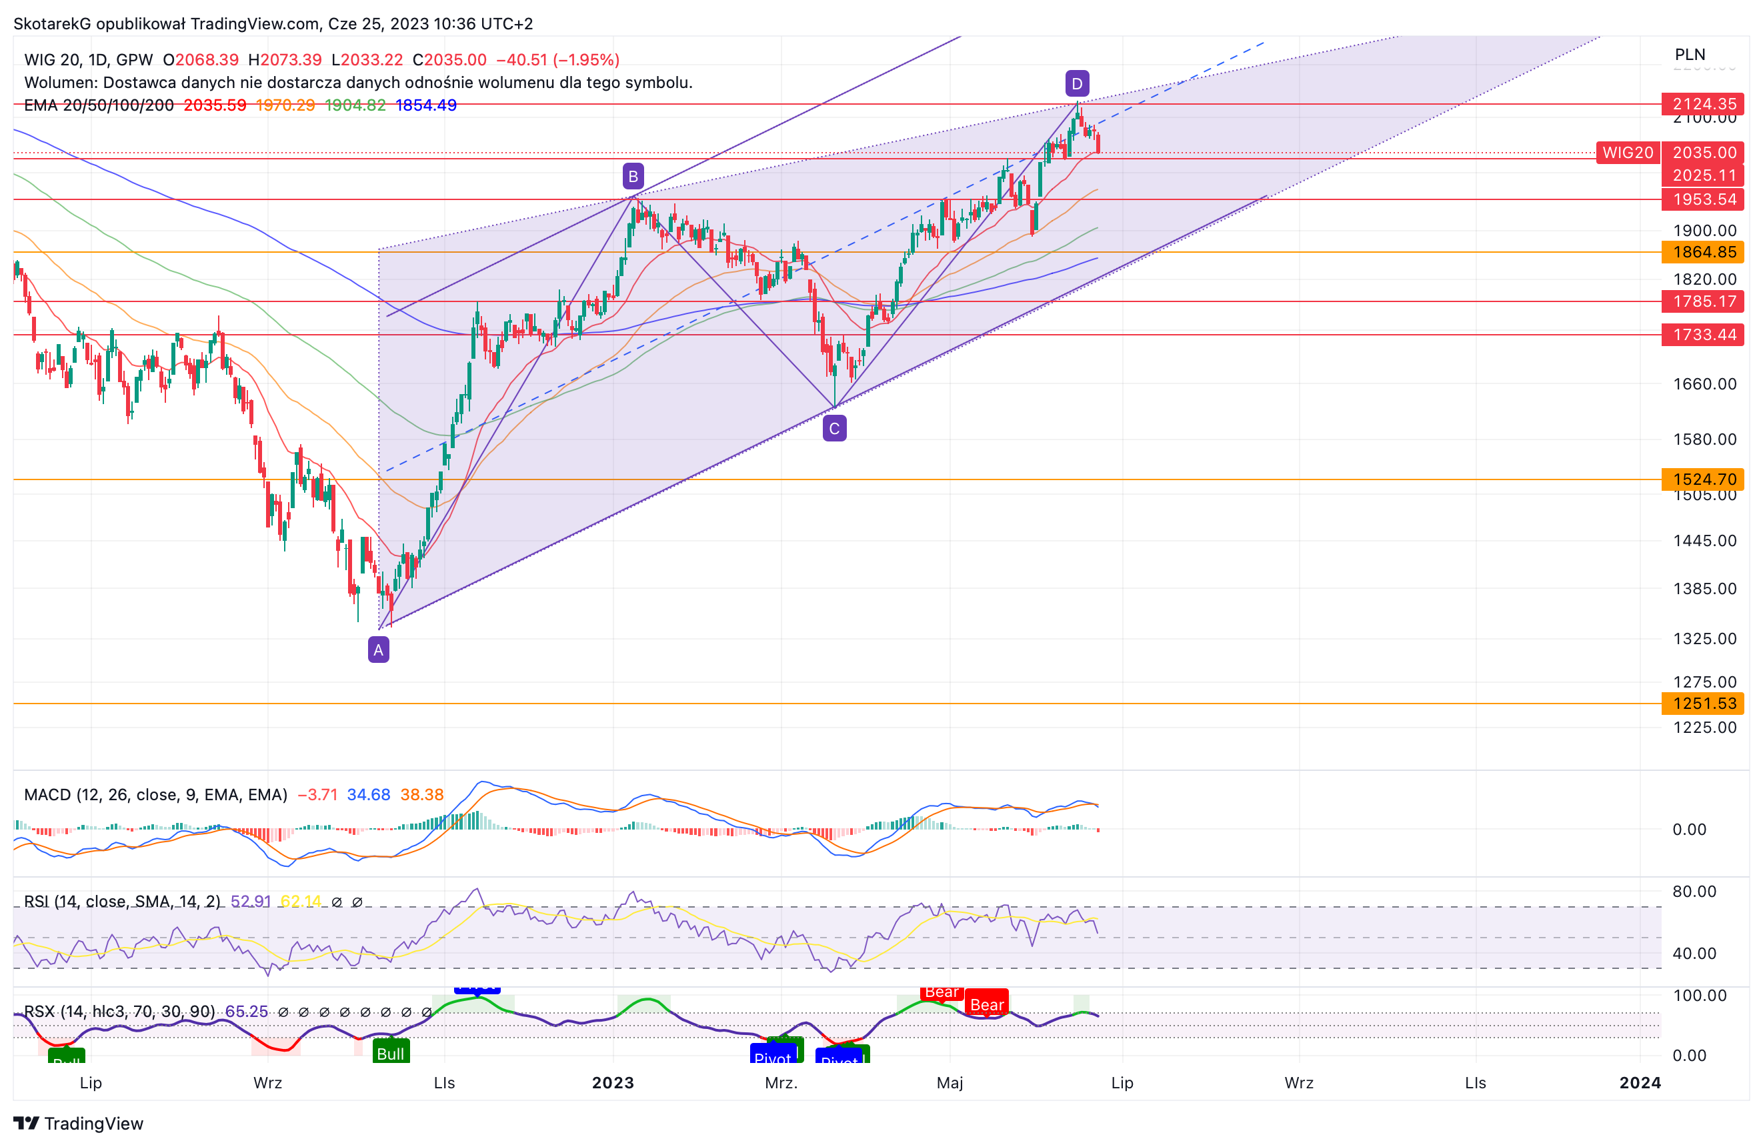
Task: Select the 2025.11 price level label
Action: pyautogui.click(x=1703, y=175)
